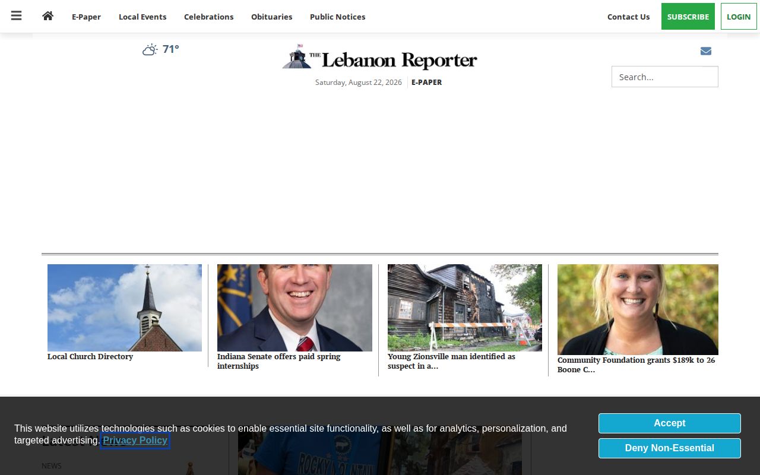The image size is (760, 475).
Task: Open the hamburger menu
Action: [x=16, y=16]
